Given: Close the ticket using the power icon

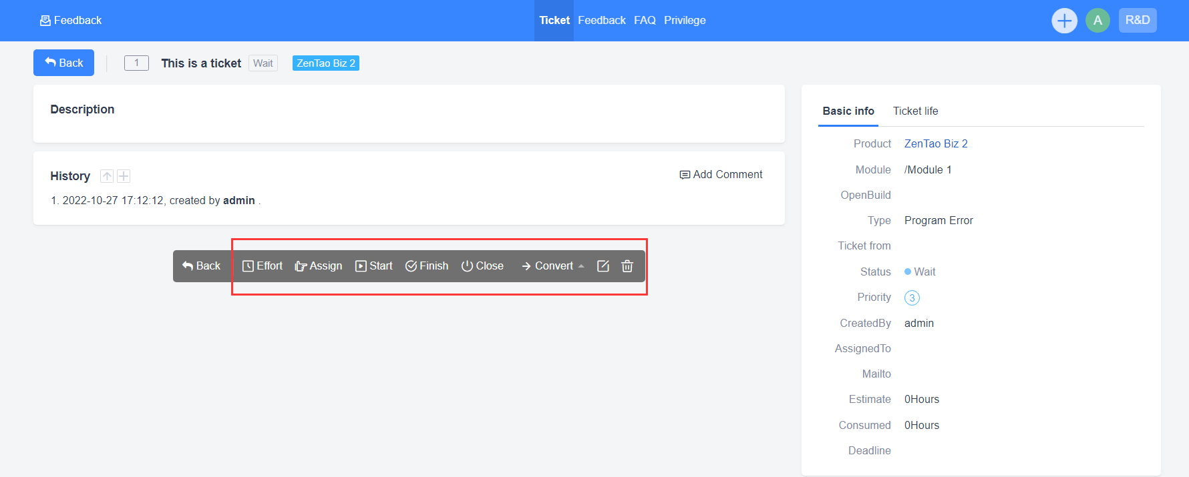Looking at the screenshot, I should click(482, 266).
